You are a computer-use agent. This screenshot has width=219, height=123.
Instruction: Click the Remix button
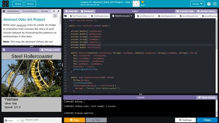tap(30, 4)
